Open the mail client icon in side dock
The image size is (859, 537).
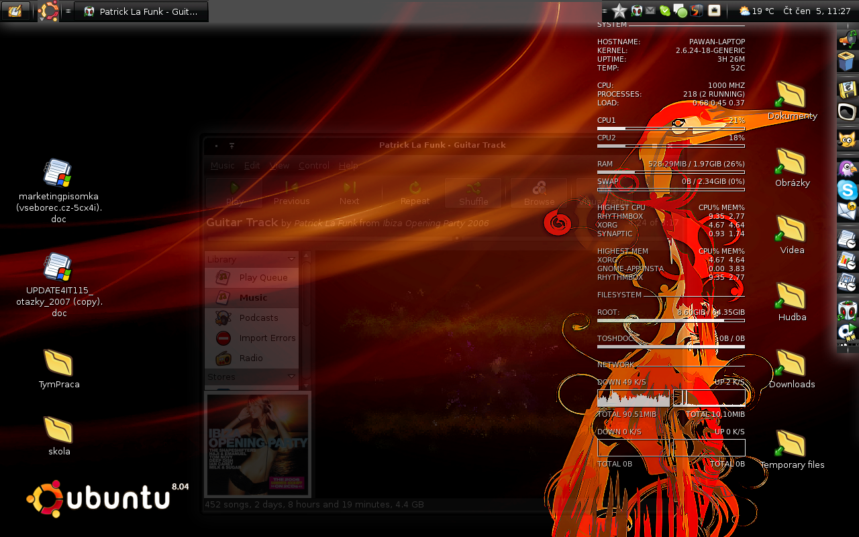click(848, 211)
